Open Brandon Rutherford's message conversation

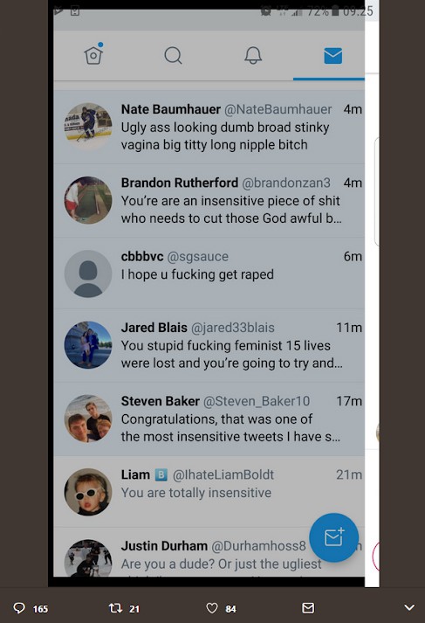209,201
